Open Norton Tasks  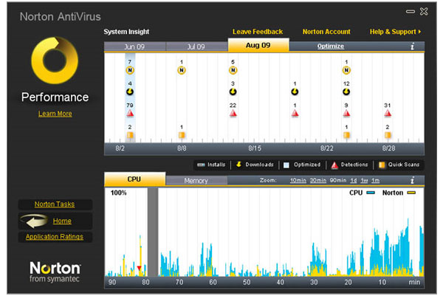(55, 204)
